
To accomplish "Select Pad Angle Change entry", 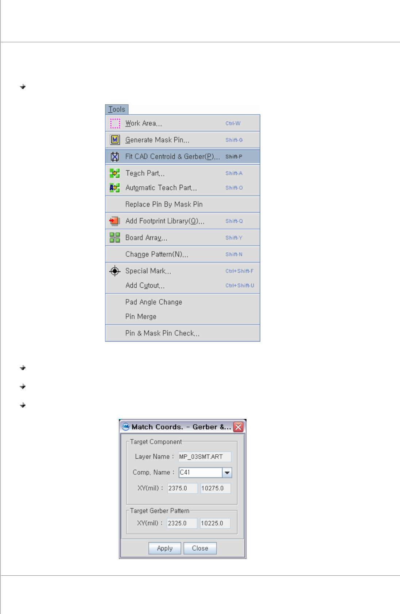I will point(183,302).
